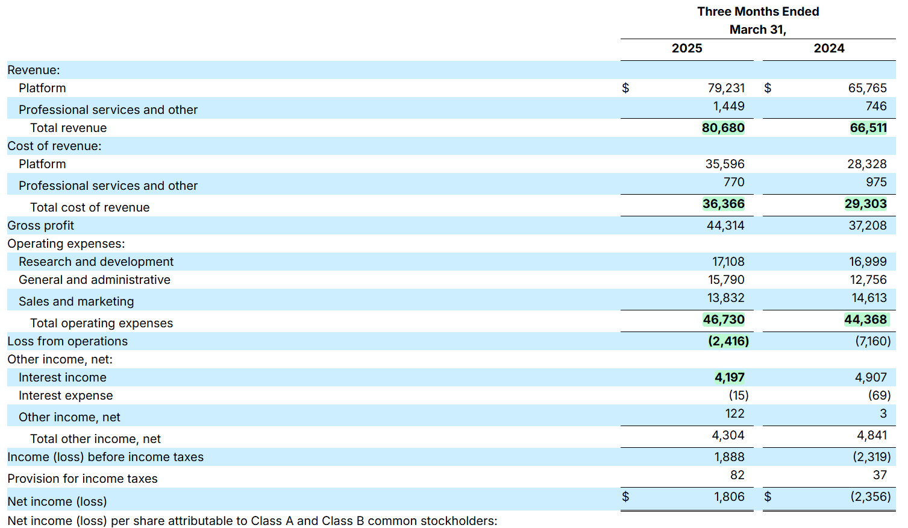
Task: Click the R&D expense value 17,108
Action: tap(728, 262)
